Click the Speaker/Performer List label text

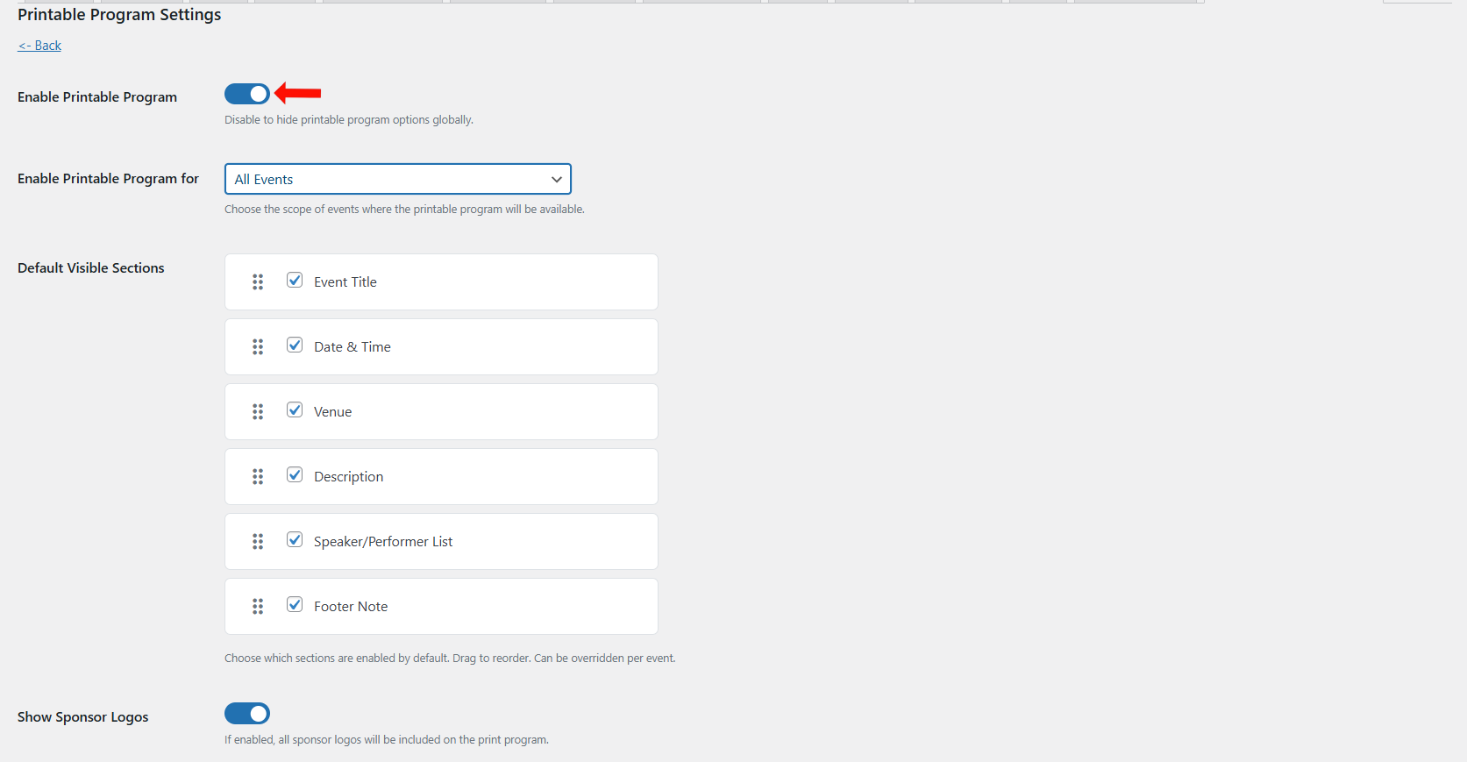pyautogui.click(x=383, y=542)
